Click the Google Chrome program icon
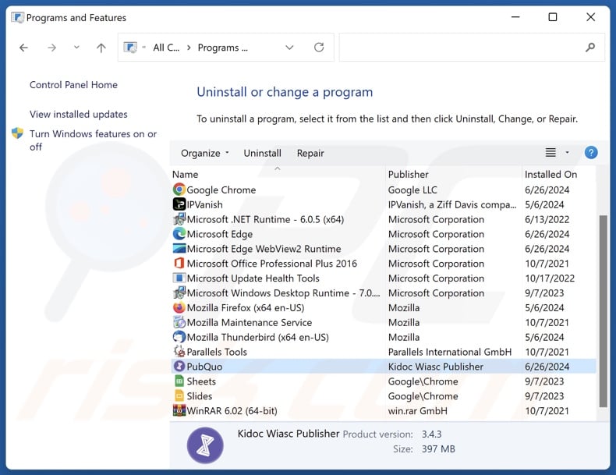The image size is (616, 475). point(179,190)
